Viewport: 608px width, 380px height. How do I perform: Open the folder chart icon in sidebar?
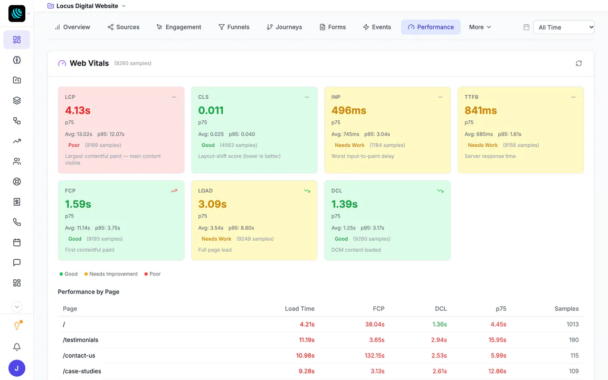click(x=17, y=80)
